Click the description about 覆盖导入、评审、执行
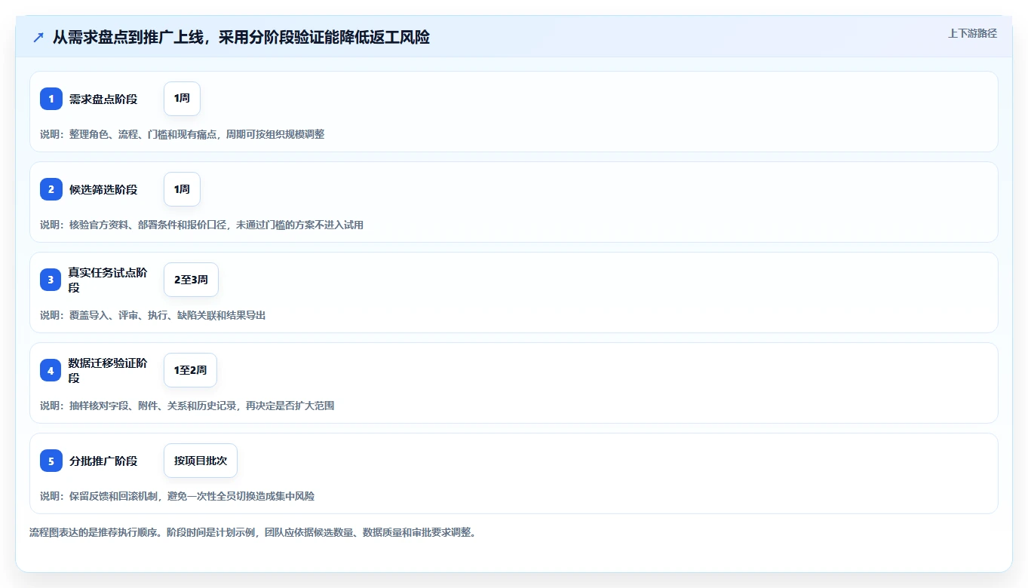The height and width of the screenshot is (588, 1028). coord(152,315)
